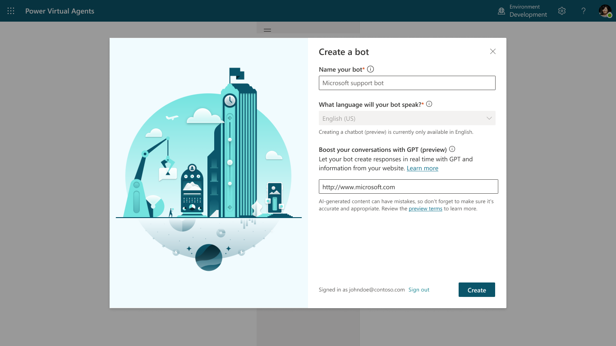Open the app launcher waffle menu
This screenshot has height=346, width=616.
click(11, 11)
